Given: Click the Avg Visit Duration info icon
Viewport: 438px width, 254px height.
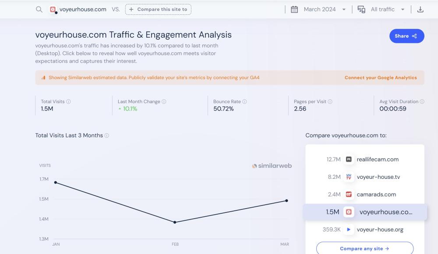Looking at the screenshot, I should tap(422, 101).
